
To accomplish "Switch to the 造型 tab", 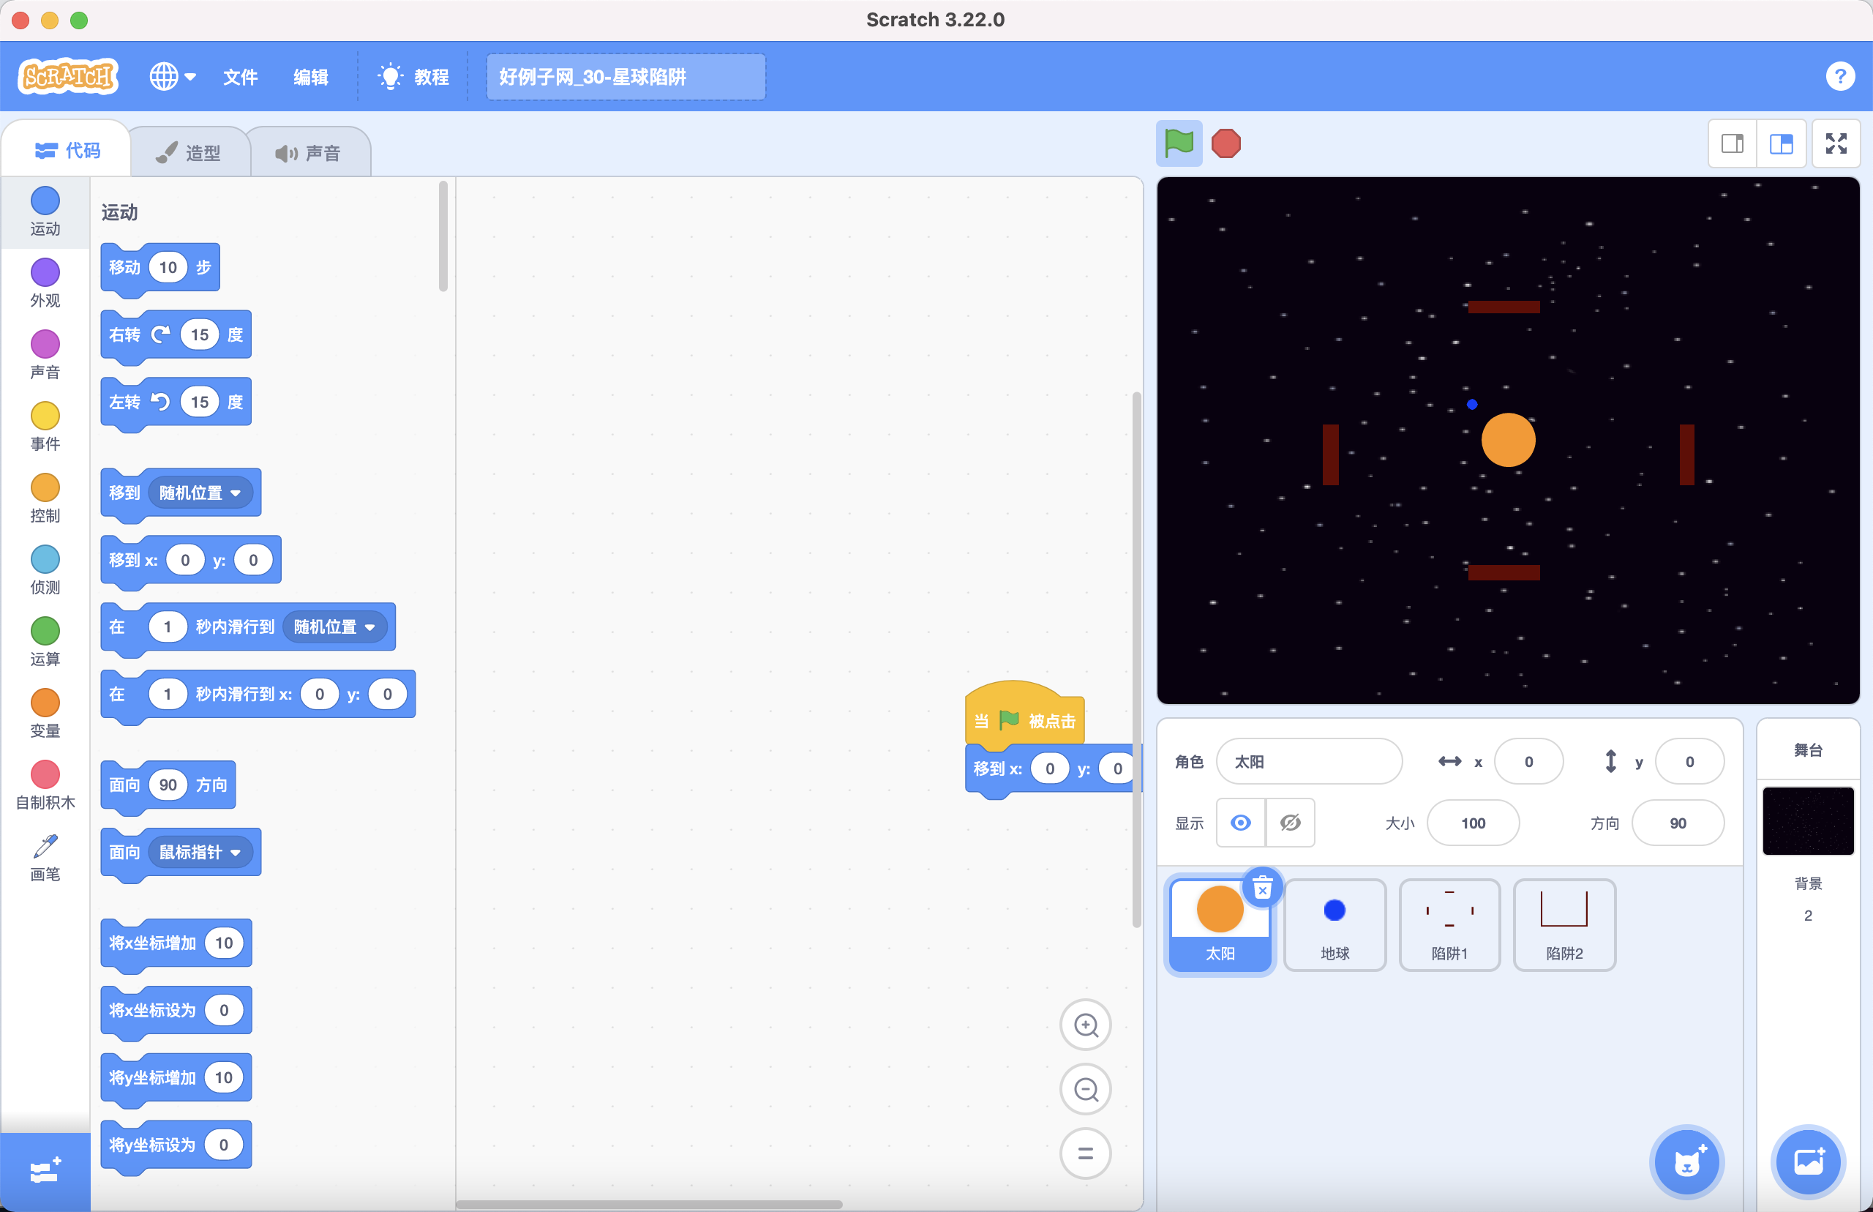I will click(189, 153).
